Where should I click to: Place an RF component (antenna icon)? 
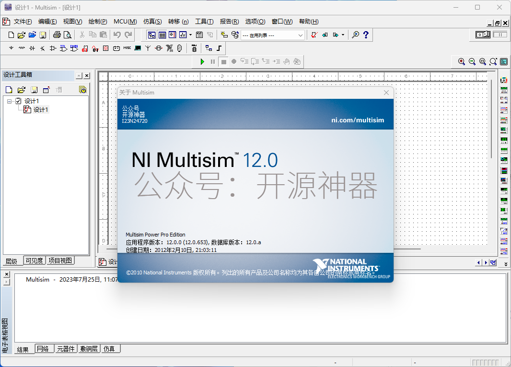point(148,48)
